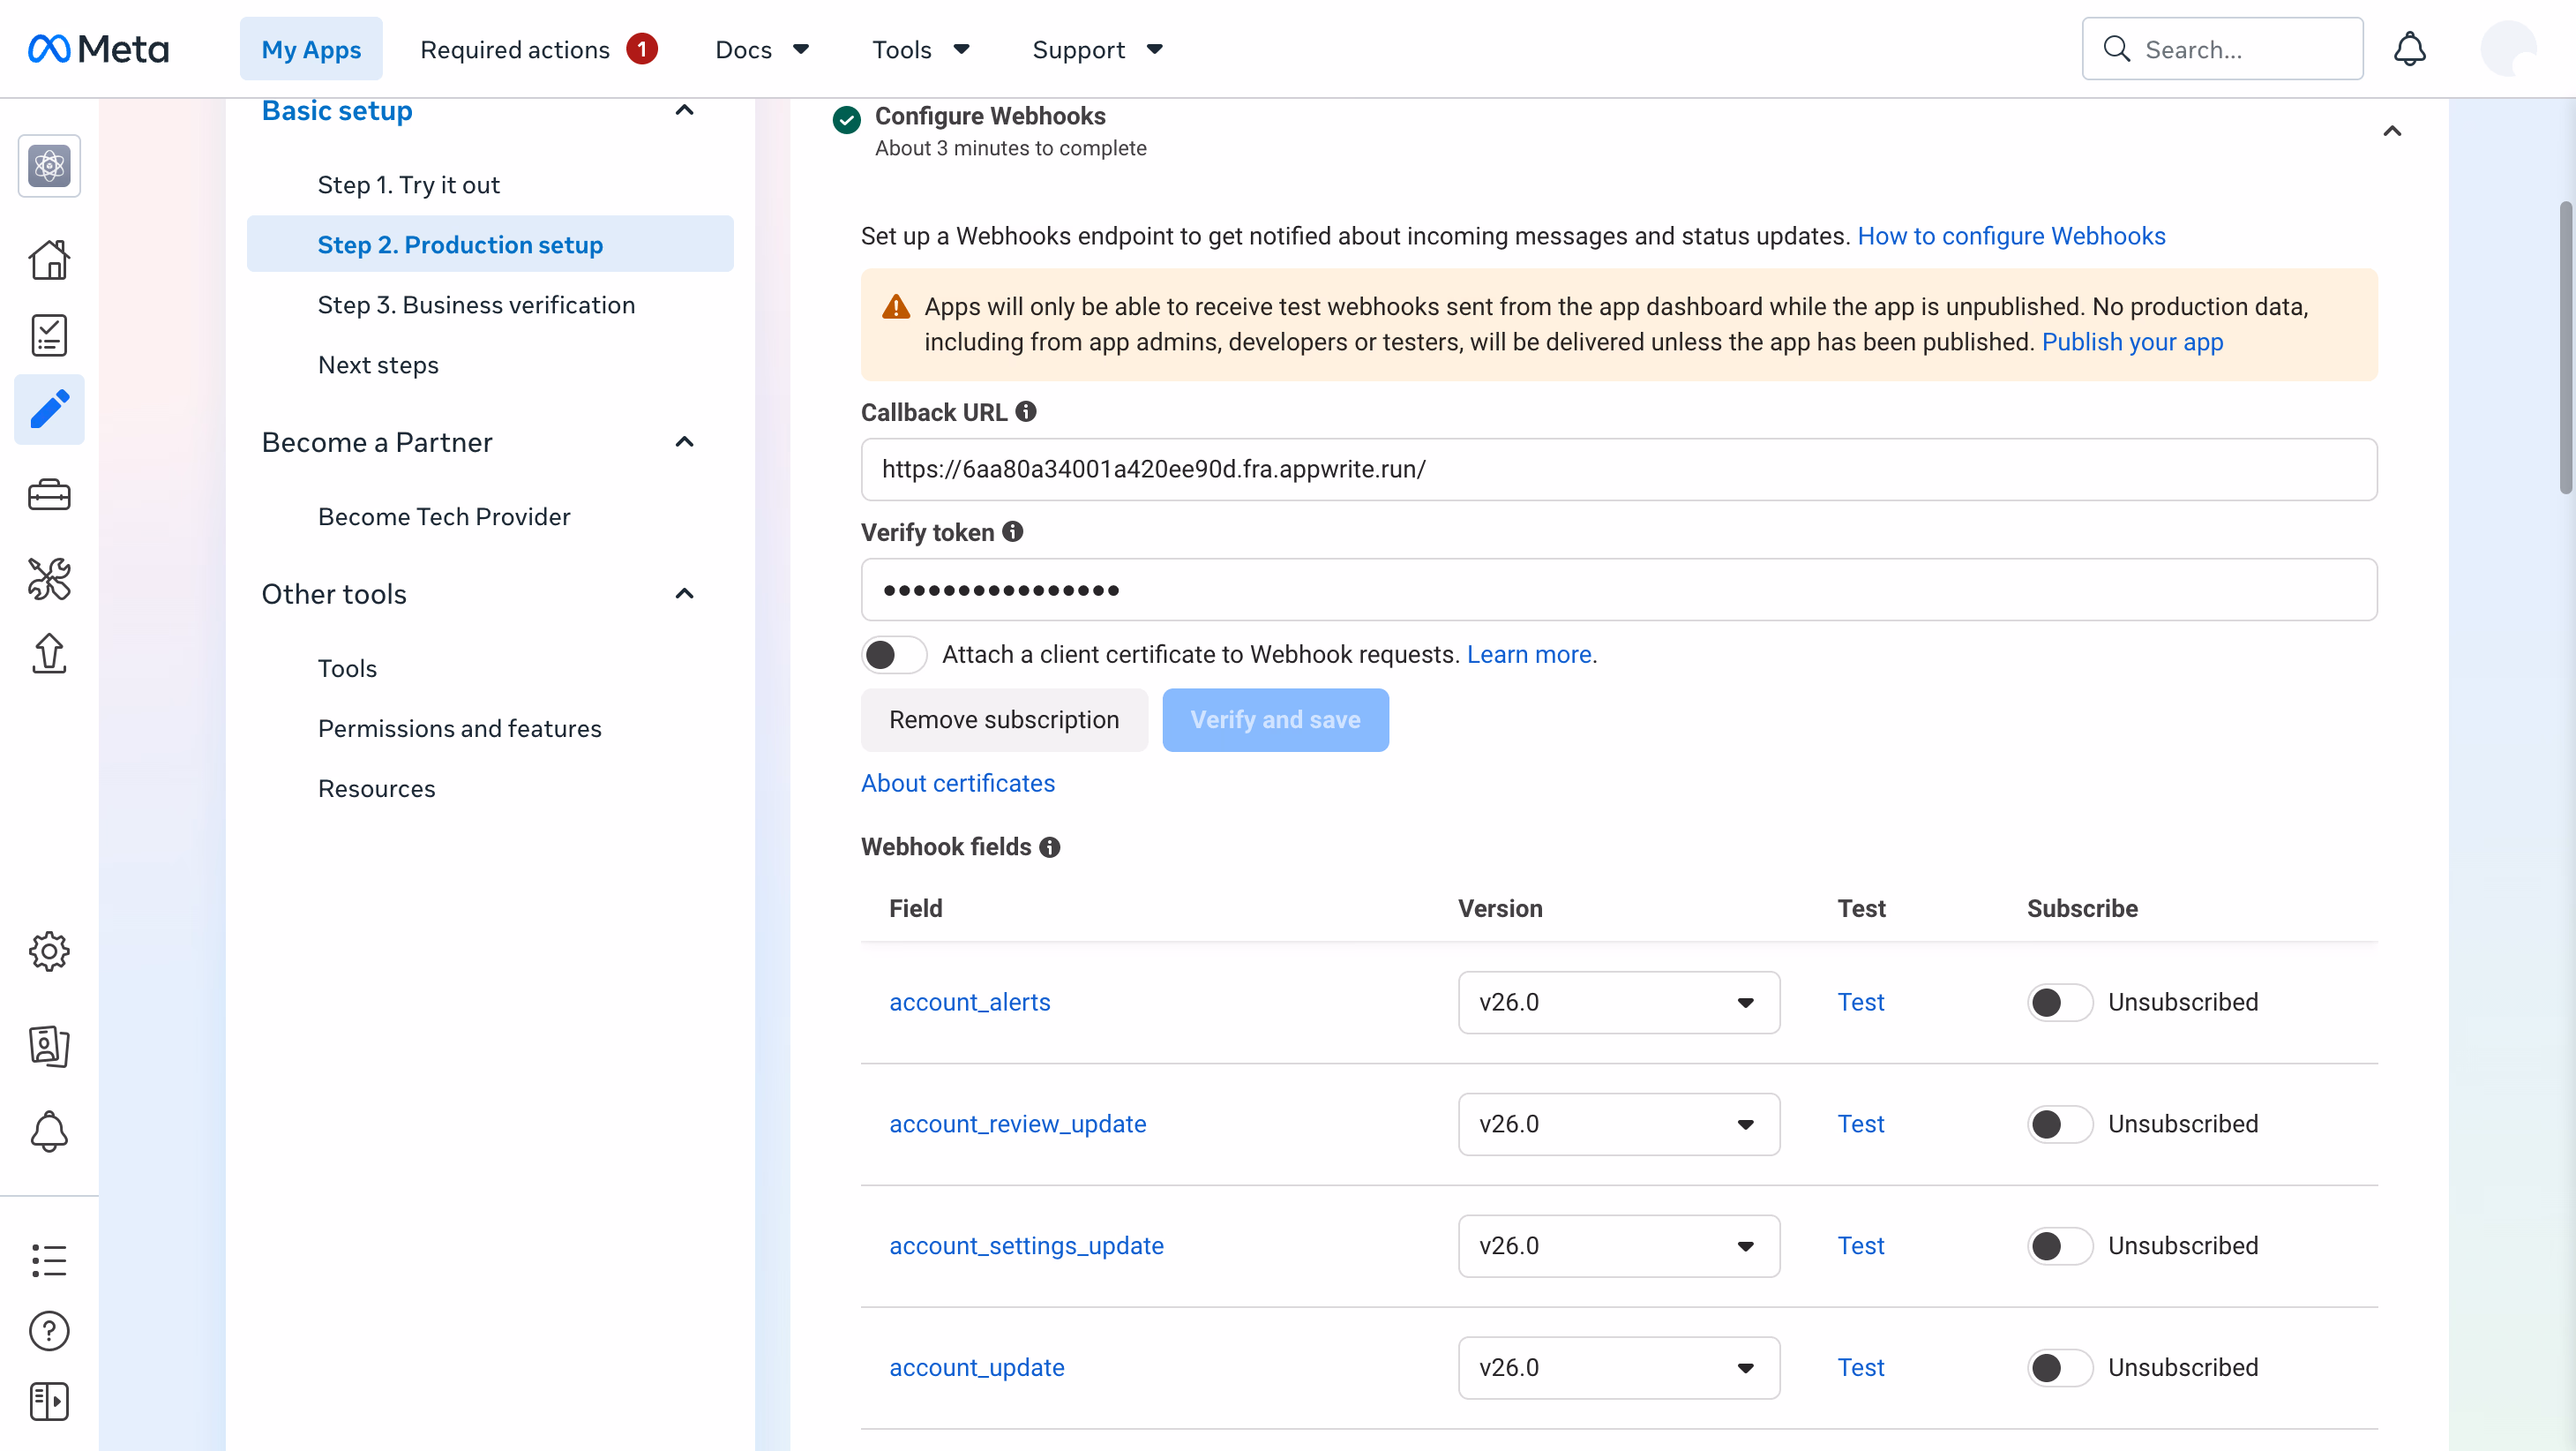2576x1451 pixels.
Task: Subscribe to account_review_update field
Action: click(x=2060, y=1124)
